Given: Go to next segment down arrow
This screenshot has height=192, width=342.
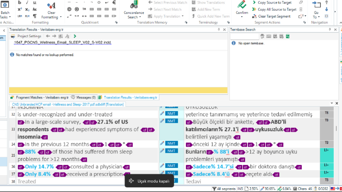Looking at the screenshot, I should [326, 9].
